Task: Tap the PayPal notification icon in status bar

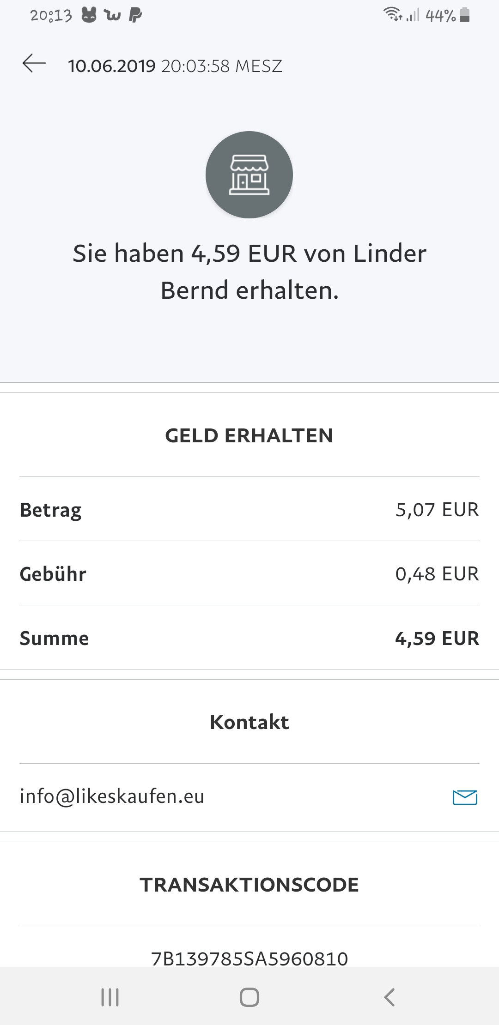Action: (135, 16)
